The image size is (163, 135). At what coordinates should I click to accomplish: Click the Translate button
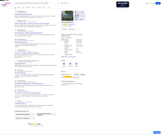point(157,132)
